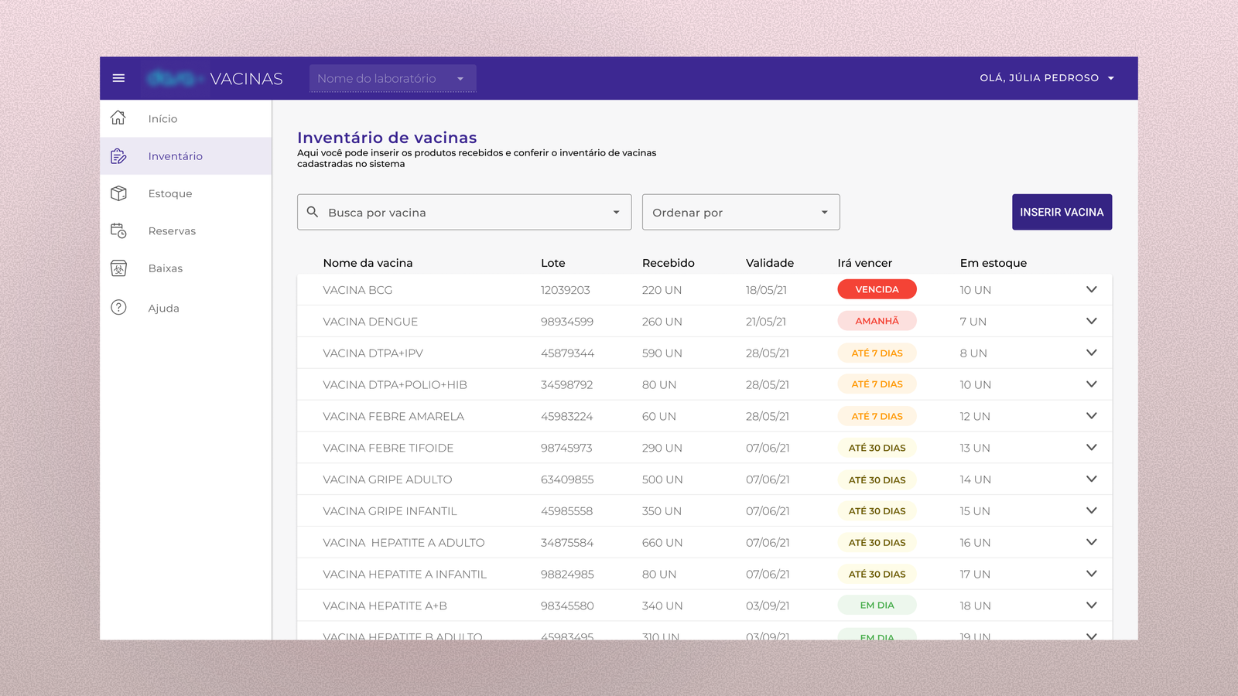Select the calendar icon for Reservas
Screen dimensions: 1238x696
tap(118, 230)
